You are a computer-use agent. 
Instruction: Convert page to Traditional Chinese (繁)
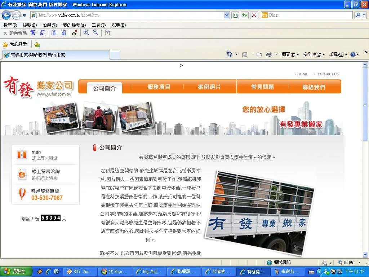tap(33, 33)
